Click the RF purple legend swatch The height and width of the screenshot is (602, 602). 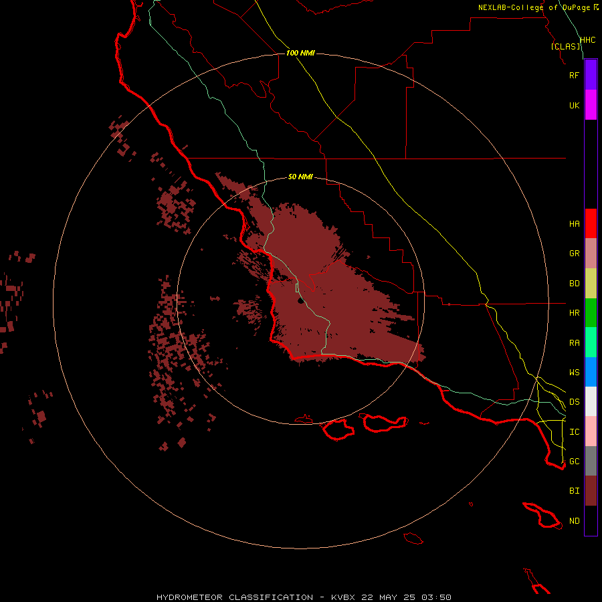tap(591, 75)
